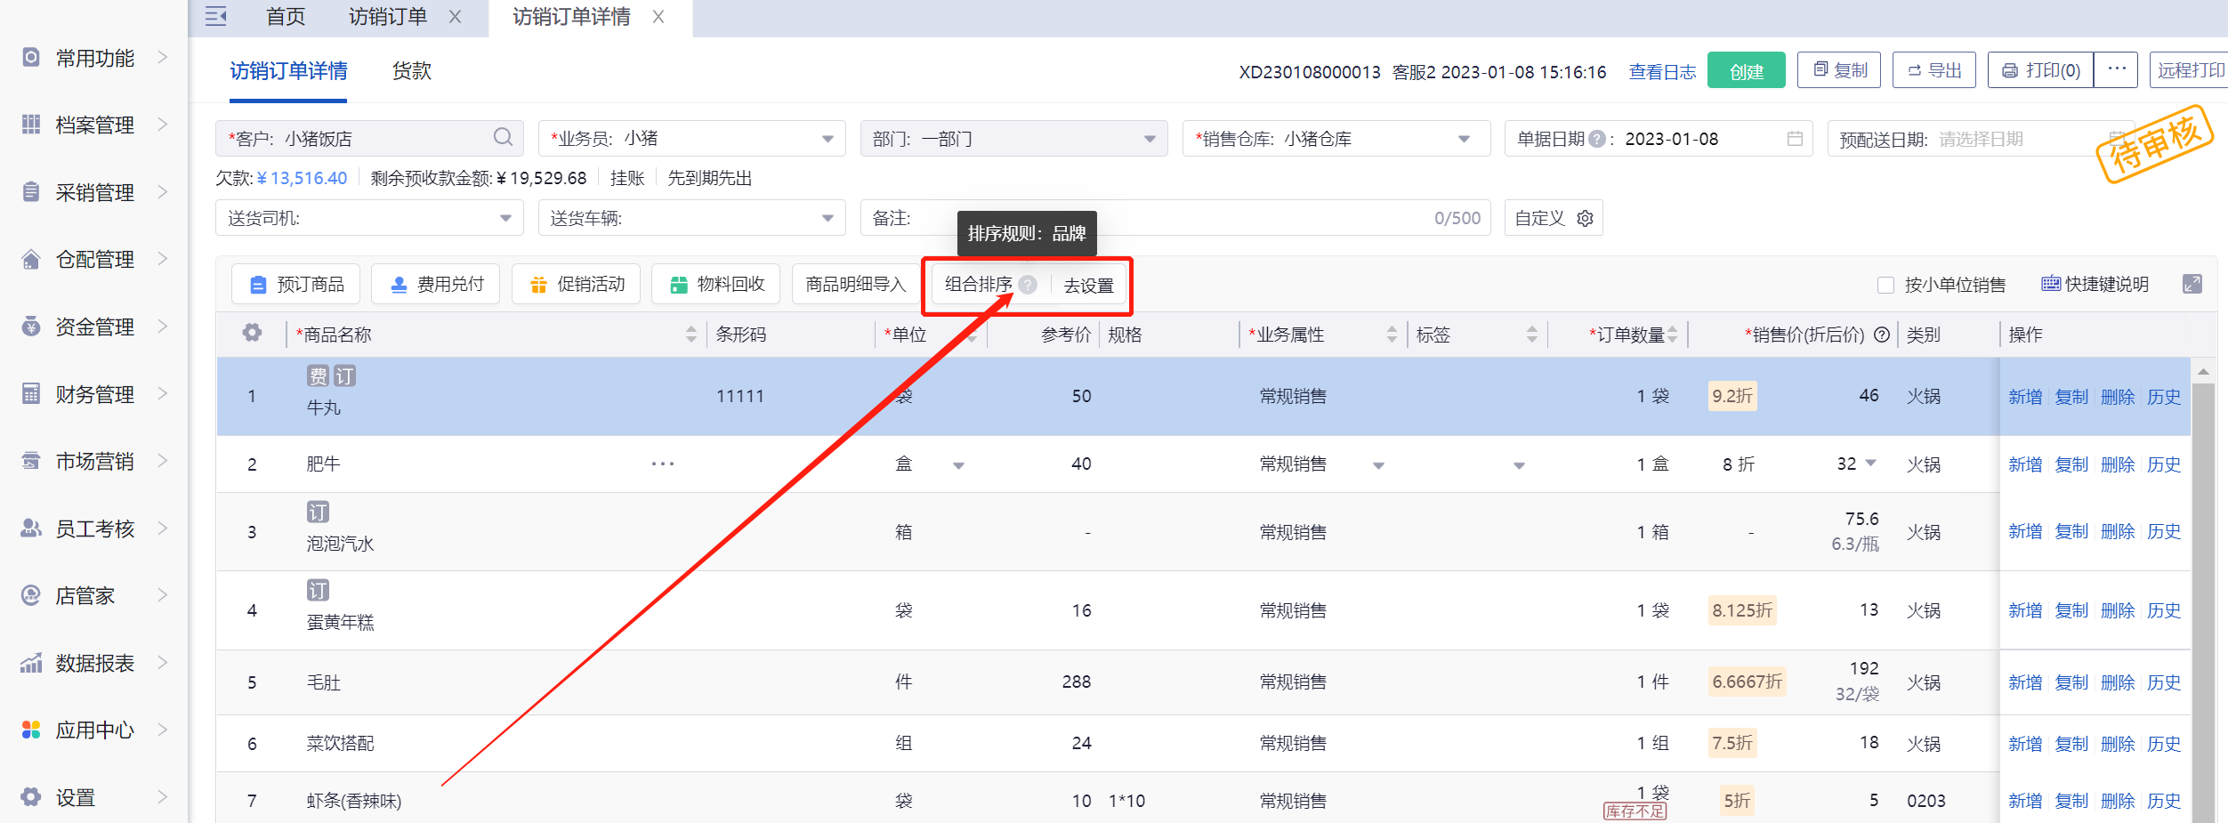
Task: Open the 销售仓库 dropdown
Action: click(x=1464, y=139)
